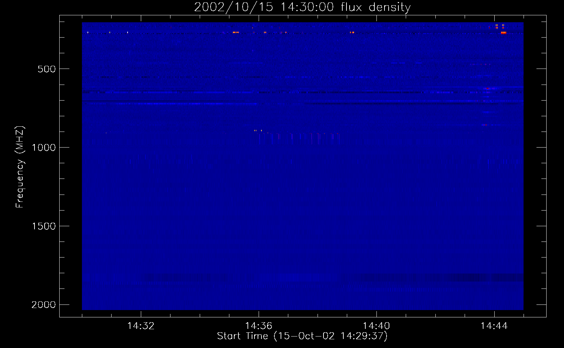The image size is (564, 348).
Task: Click the "Start Time (15-Oct-02 14:29:37)" axis label
Action: click(x=302, y=336)
